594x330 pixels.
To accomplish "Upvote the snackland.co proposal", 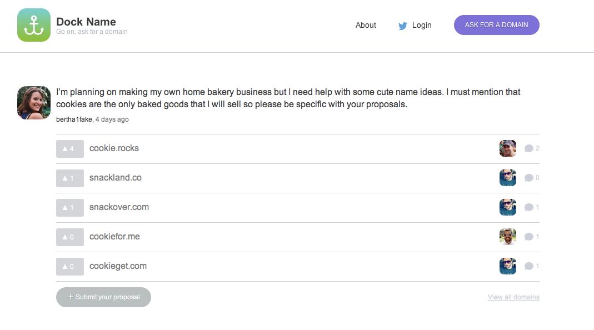I will click(69, 178).
